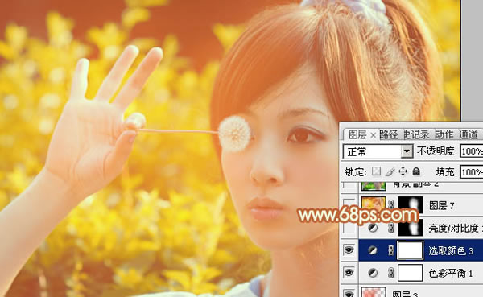Toggle lock all padlock icon

coord(416,171)
